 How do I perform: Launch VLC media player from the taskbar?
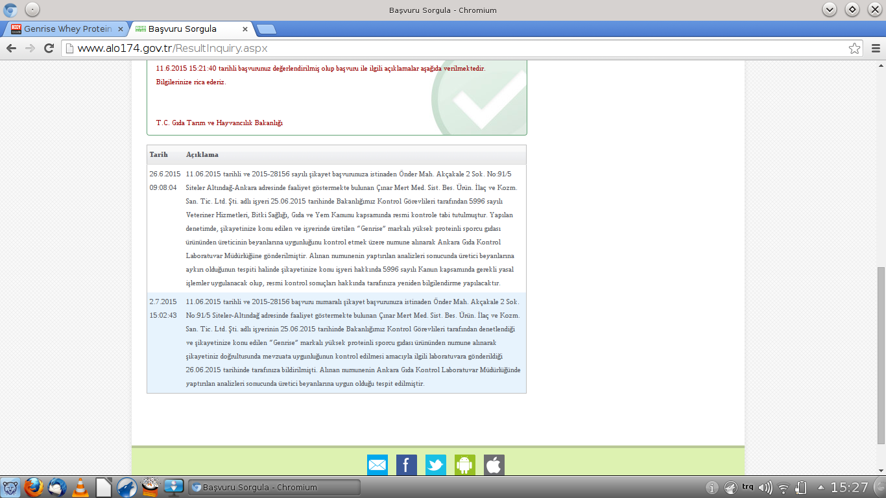tap(80, 487)
